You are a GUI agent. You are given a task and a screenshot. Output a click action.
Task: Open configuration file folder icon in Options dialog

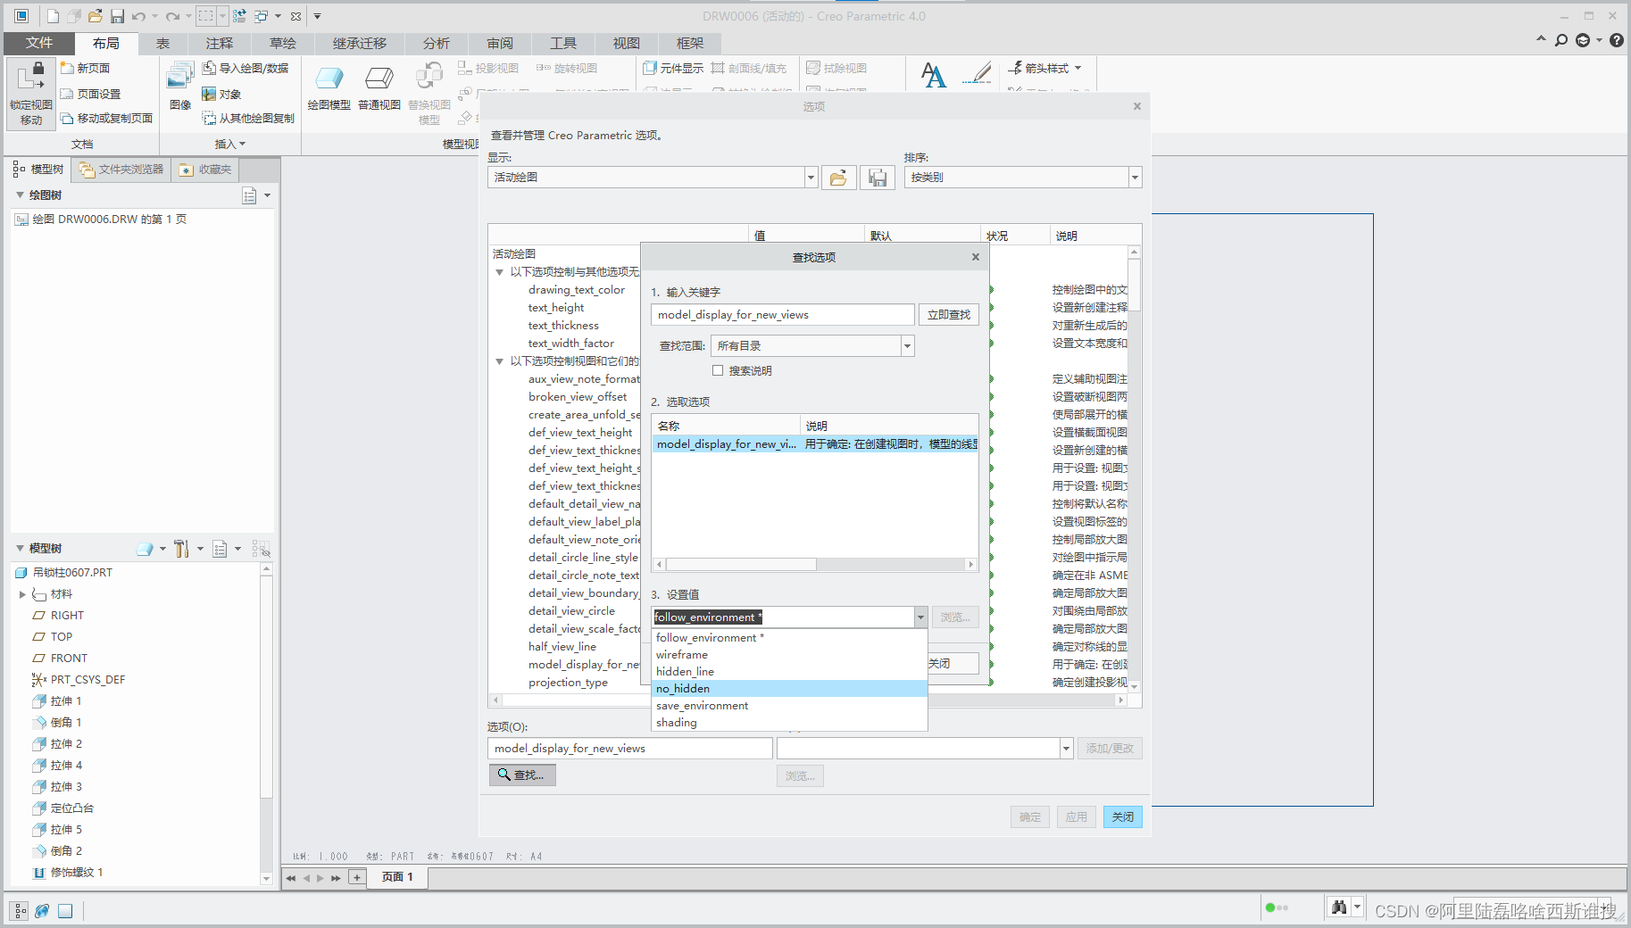tap(838, 178)
